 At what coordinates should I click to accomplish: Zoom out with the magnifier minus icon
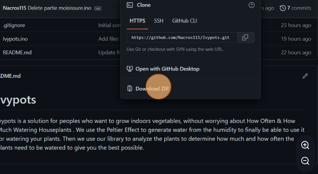click(305, 161)
